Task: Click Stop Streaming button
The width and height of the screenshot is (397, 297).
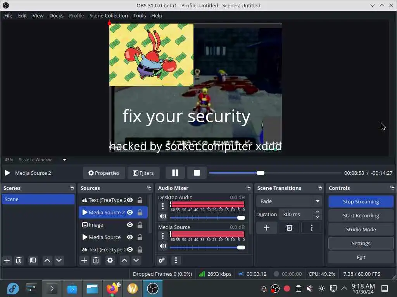Action: (361, 201)
